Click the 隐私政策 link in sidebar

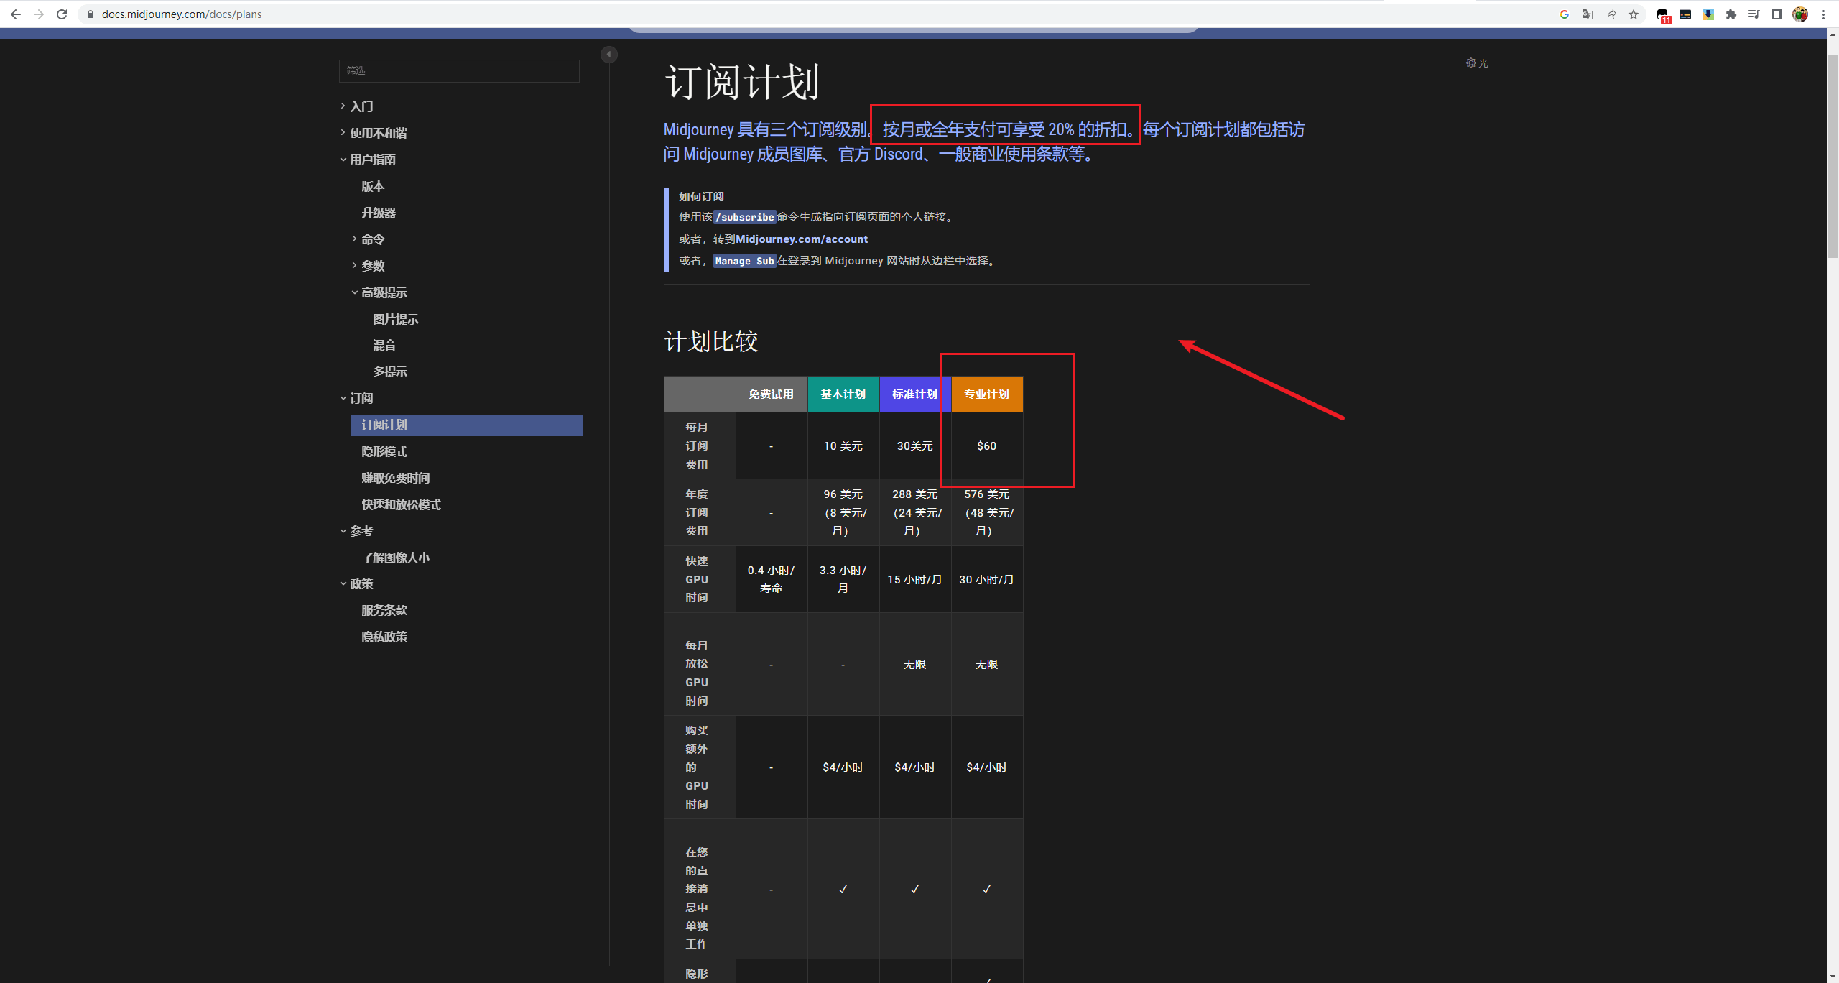pos(386,637)
